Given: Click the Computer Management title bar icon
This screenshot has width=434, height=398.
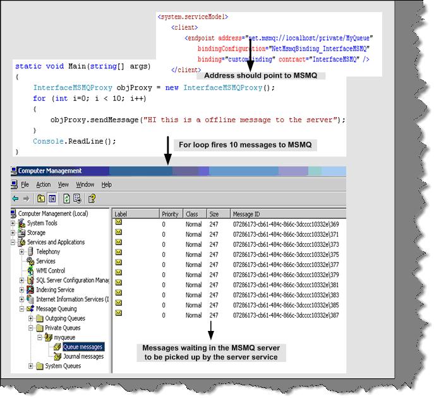Looking at the screenshot, I should point(14,171).
